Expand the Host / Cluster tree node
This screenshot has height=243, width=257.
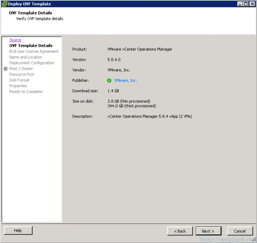tap(5, 69)
